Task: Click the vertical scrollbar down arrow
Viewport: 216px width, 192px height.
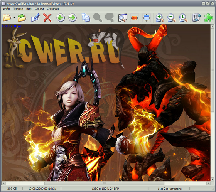Action: coord(212,179)
